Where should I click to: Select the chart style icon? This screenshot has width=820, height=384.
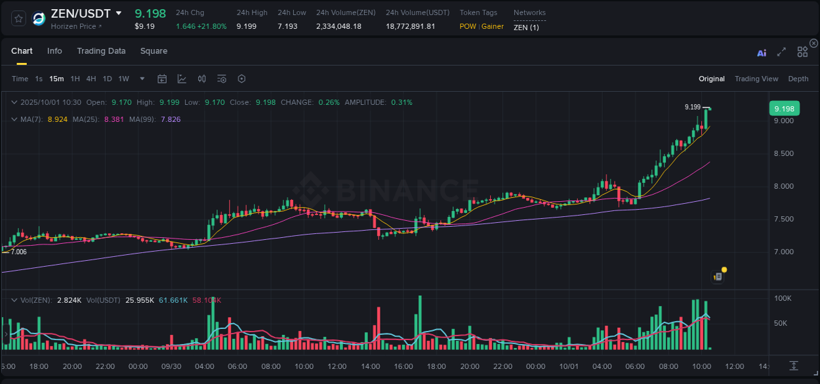click(x=182, y=79)
